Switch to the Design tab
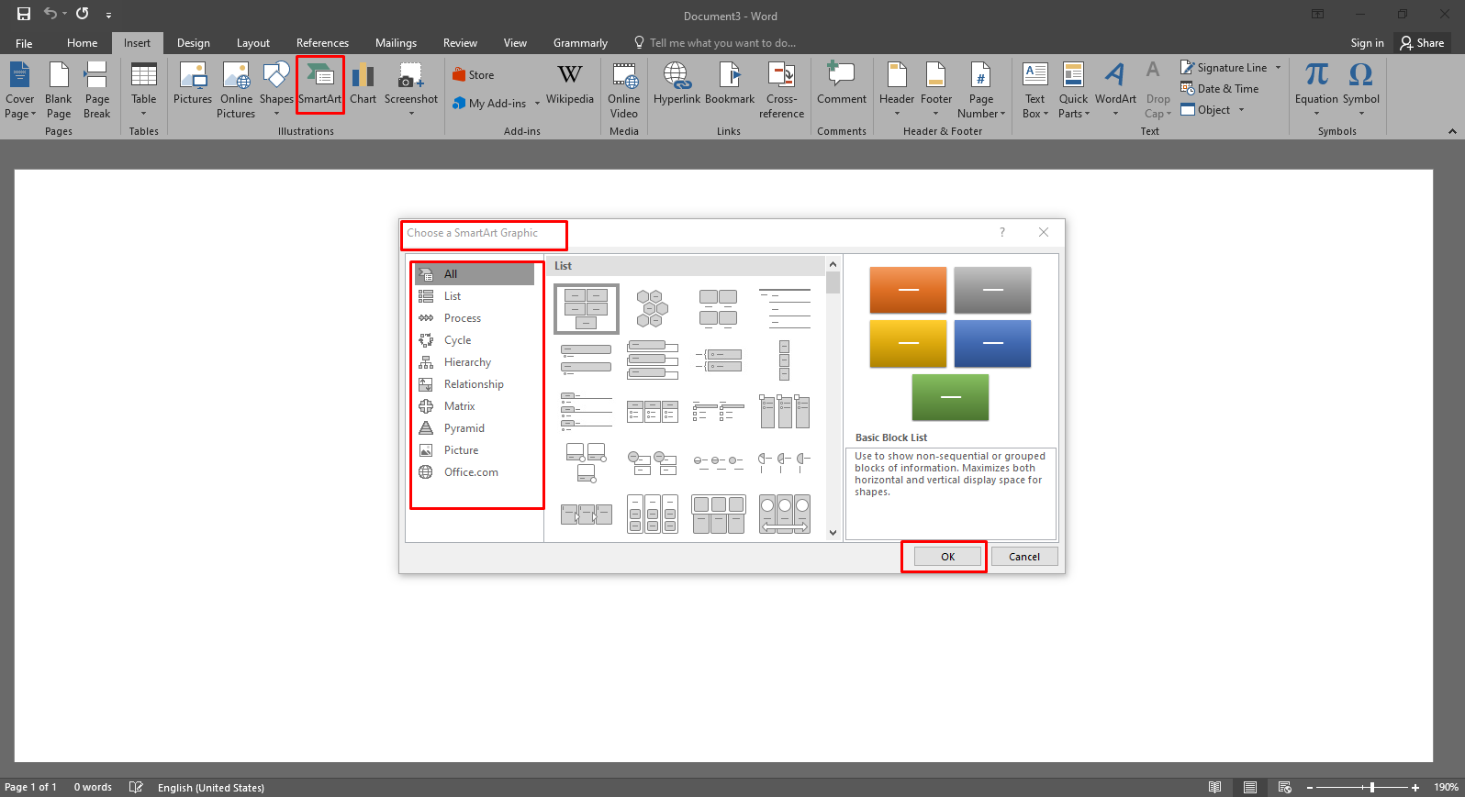This screenshot has height=797, width=1465. click(x=193, y=43)
